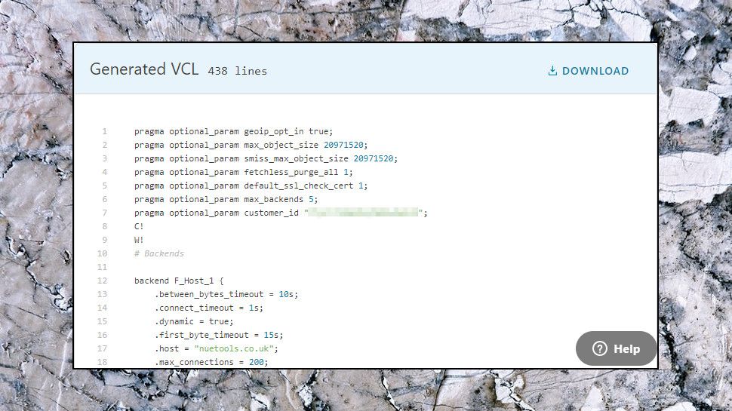
Task: Click the .connect_timeout = 1s line
Action: (208, 308)
